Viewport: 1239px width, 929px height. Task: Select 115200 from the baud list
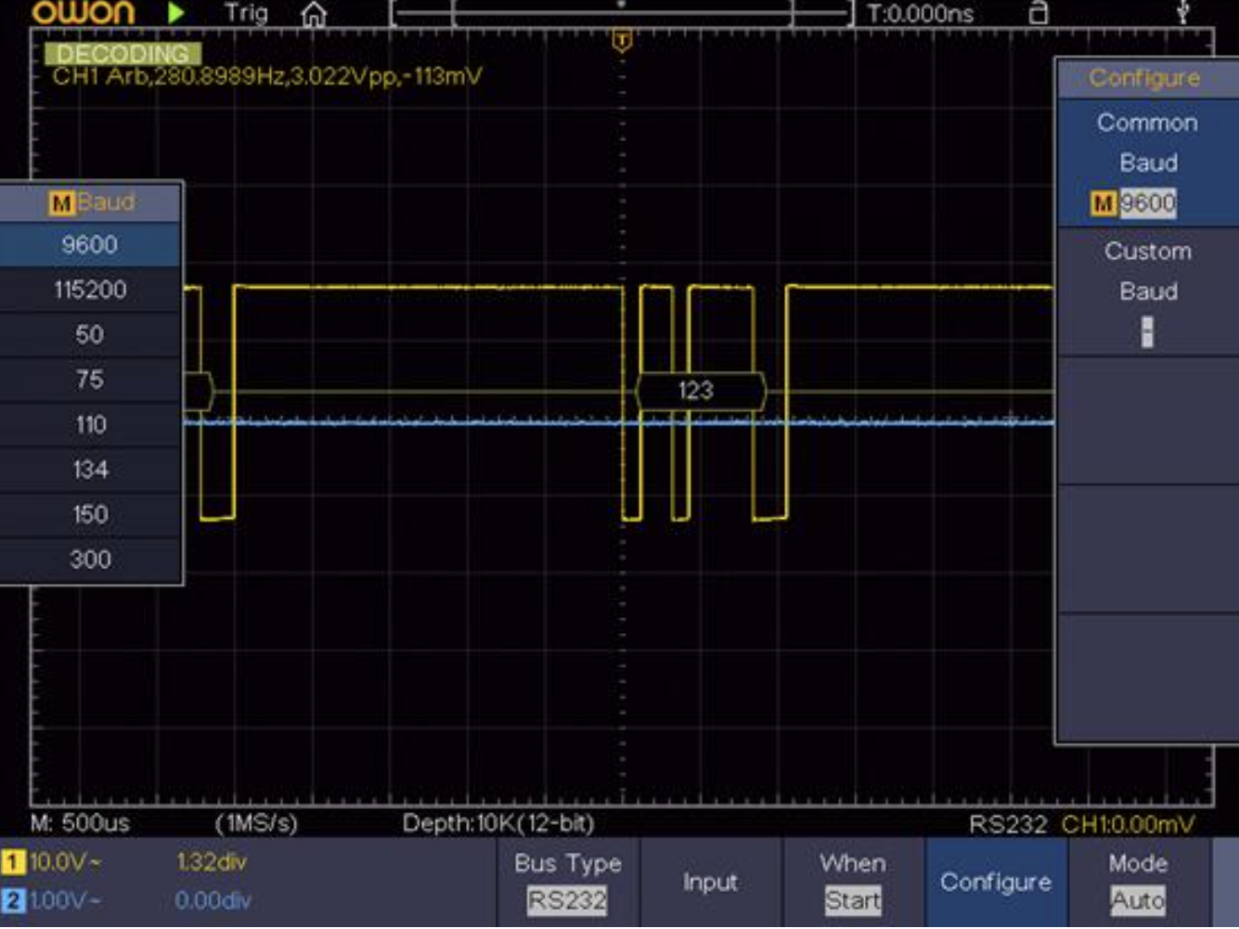pos(91,290)
